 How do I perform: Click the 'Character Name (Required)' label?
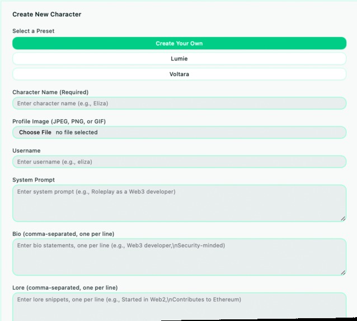click(x=50, y=92)
